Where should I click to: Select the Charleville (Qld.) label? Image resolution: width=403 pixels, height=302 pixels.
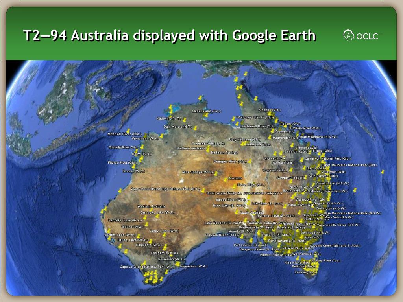[275, 170]
